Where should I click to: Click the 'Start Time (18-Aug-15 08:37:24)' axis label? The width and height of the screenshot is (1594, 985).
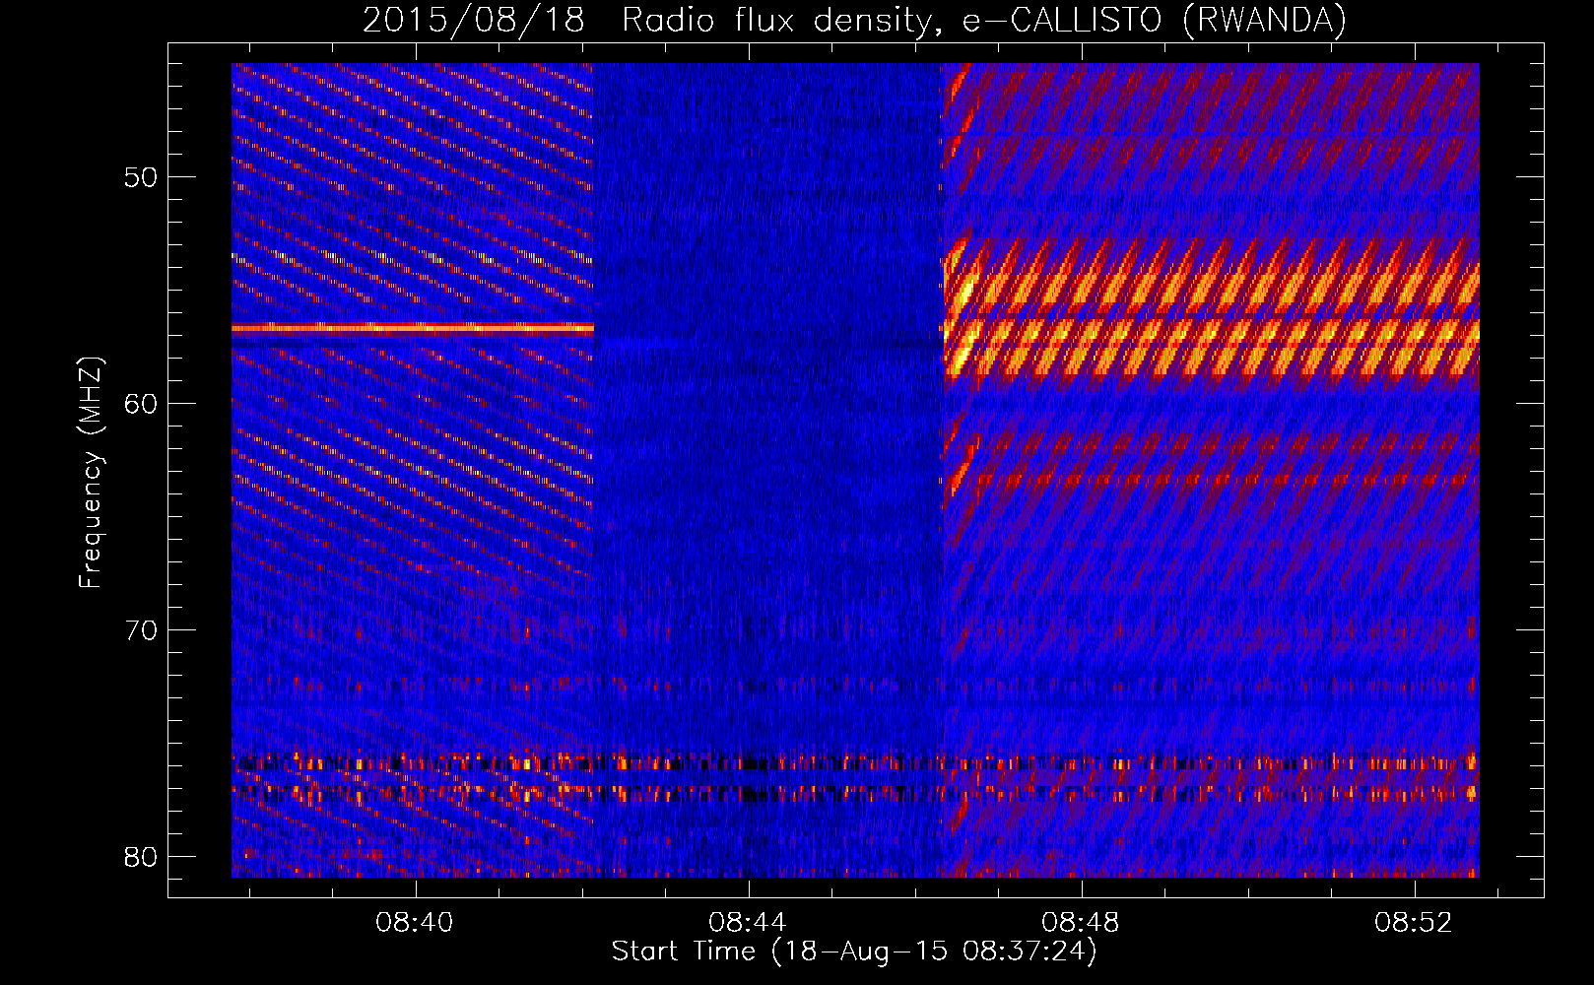[854, 952]
